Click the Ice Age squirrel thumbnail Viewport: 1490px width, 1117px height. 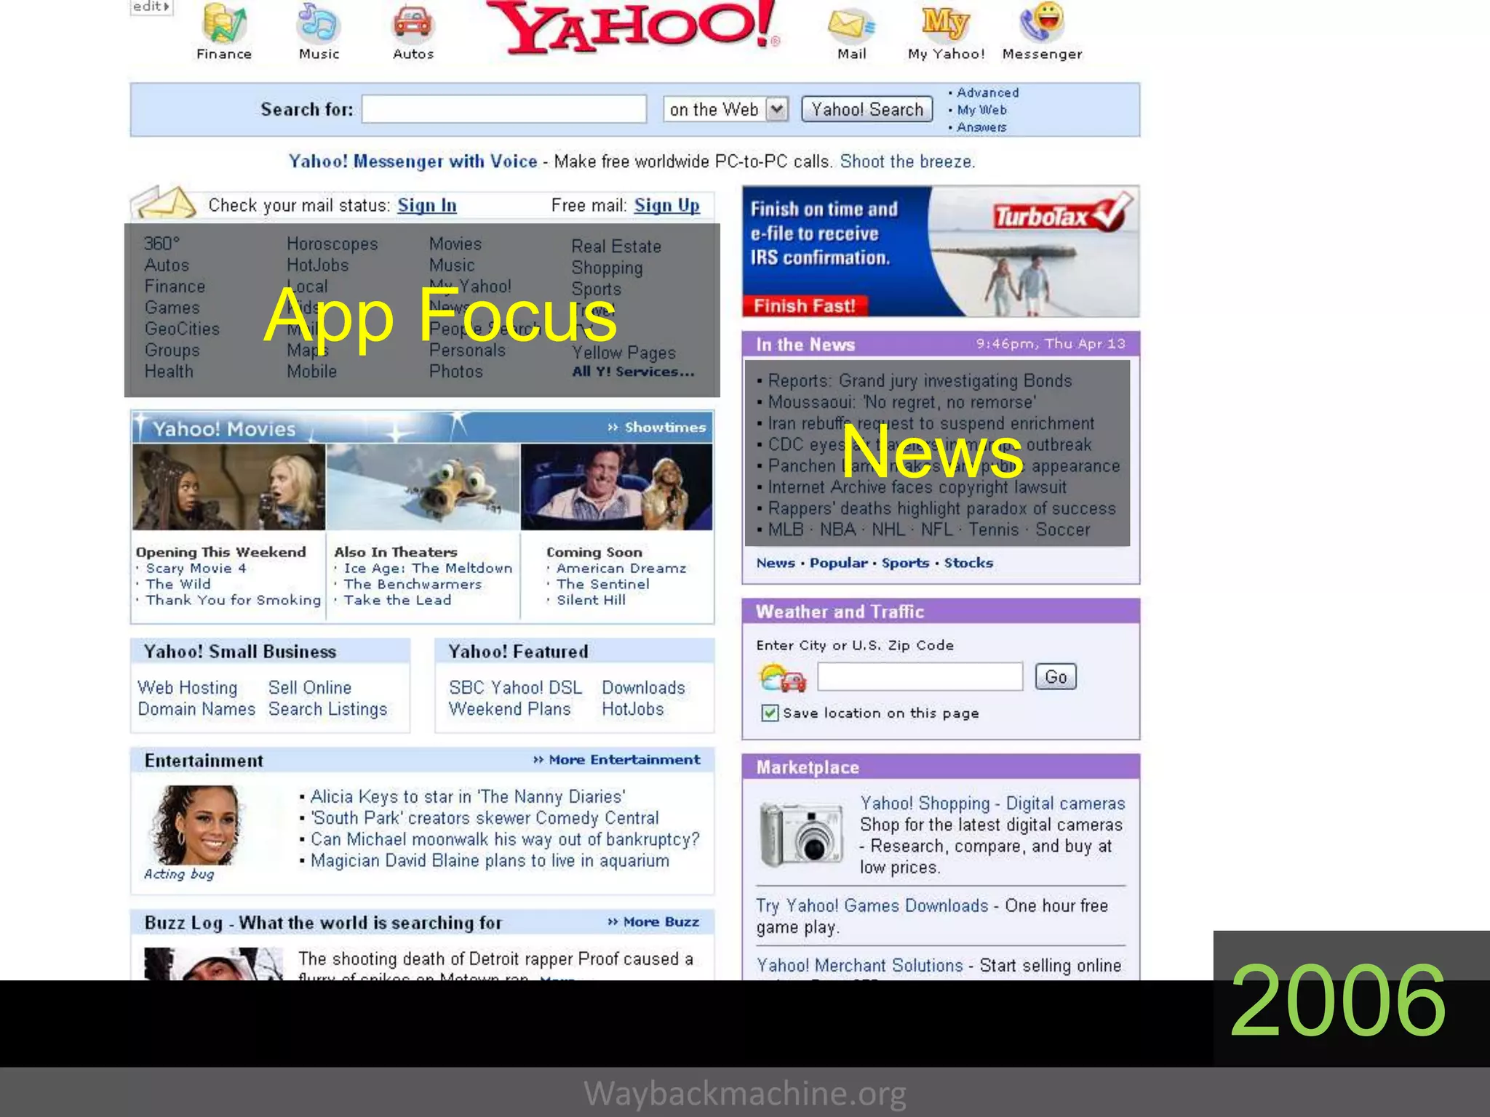(423, 487)
